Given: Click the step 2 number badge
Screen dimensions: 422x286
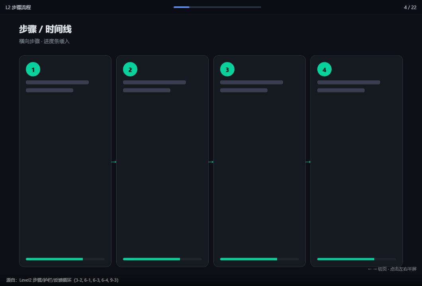Looking at the screenshot, I should point(130,69).
